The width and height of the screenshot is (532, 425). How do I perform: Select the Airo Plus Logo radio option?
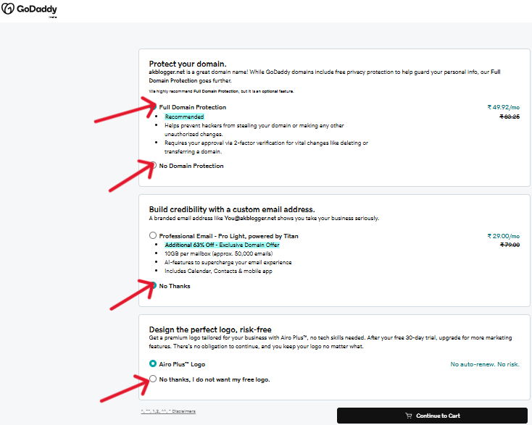tap(153, 363)
